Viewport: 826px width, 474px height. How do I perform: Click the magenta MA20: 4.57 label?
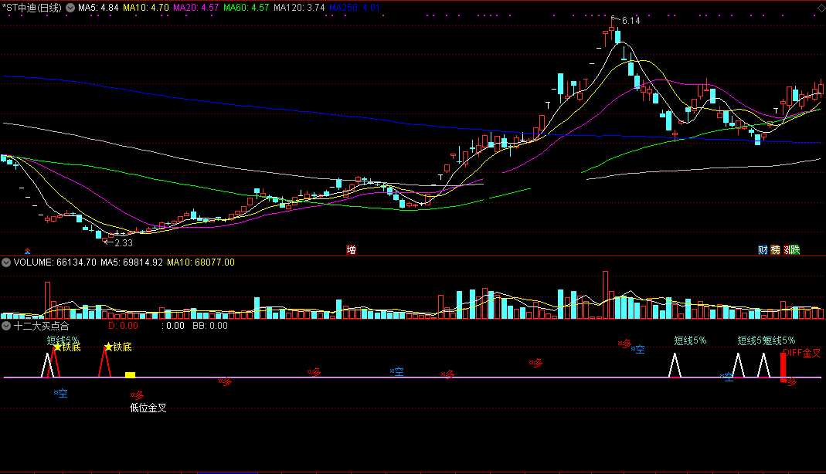pos(196,8)
